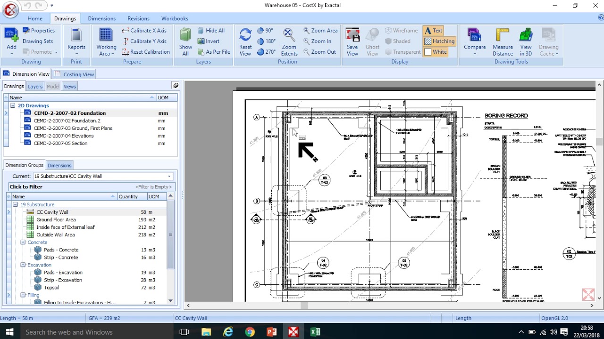
Task: Toggle Hatching display option
Action: tap(439, 41)
